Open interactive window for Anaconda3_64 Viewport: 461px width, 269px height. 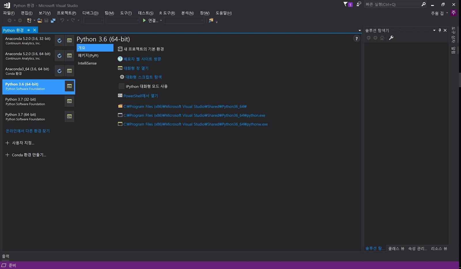[69, 71]
